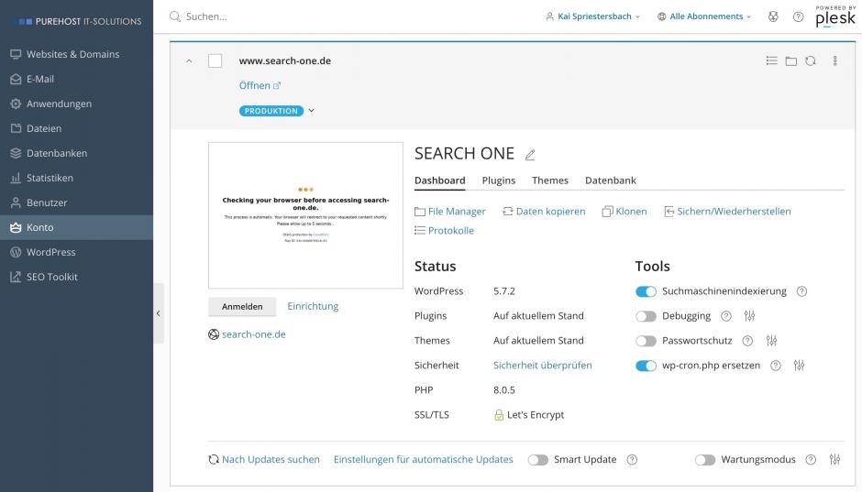Tick the checkbox next to www.search-one.de

pyautogui.click(x=215, y=61)
